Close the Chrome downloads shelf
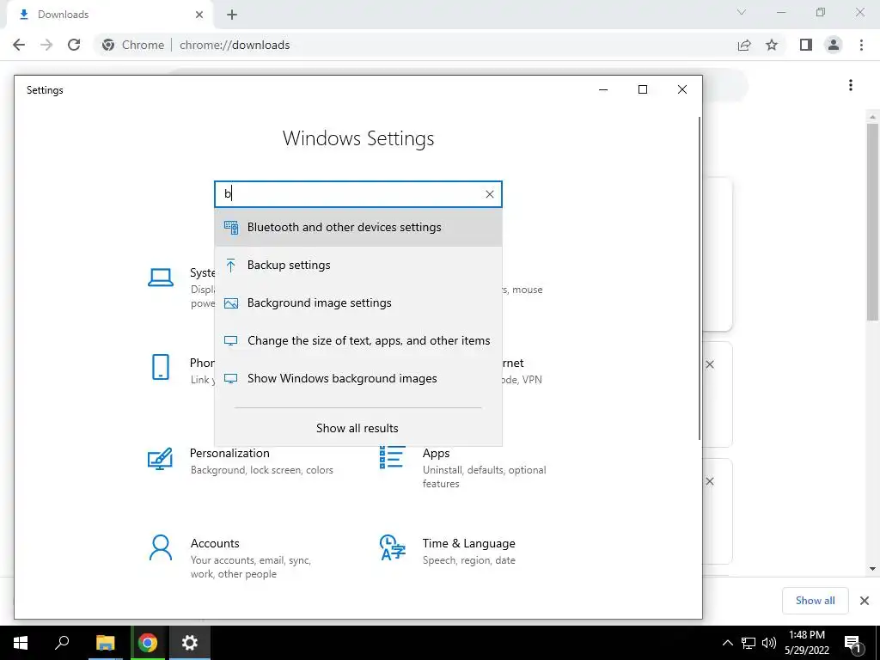The image size is (880, 660). coord(865,601)
